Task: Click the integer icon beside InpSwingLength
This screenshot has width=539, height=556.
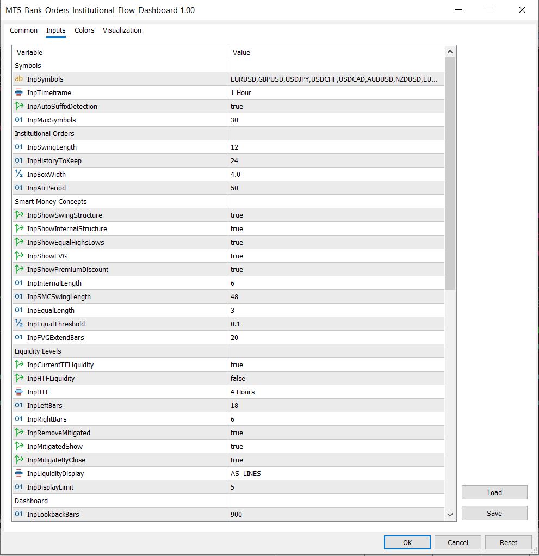Action: [x=19, y=147]
